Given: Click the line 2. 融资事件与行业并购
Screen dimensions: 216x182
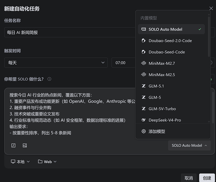Looking at the screenshot, I should pos(30,108).
